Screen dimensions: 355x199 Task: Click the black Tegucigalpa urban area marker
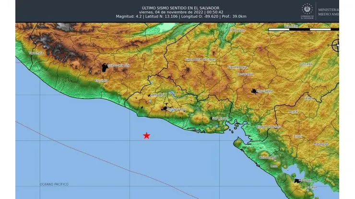254,91
